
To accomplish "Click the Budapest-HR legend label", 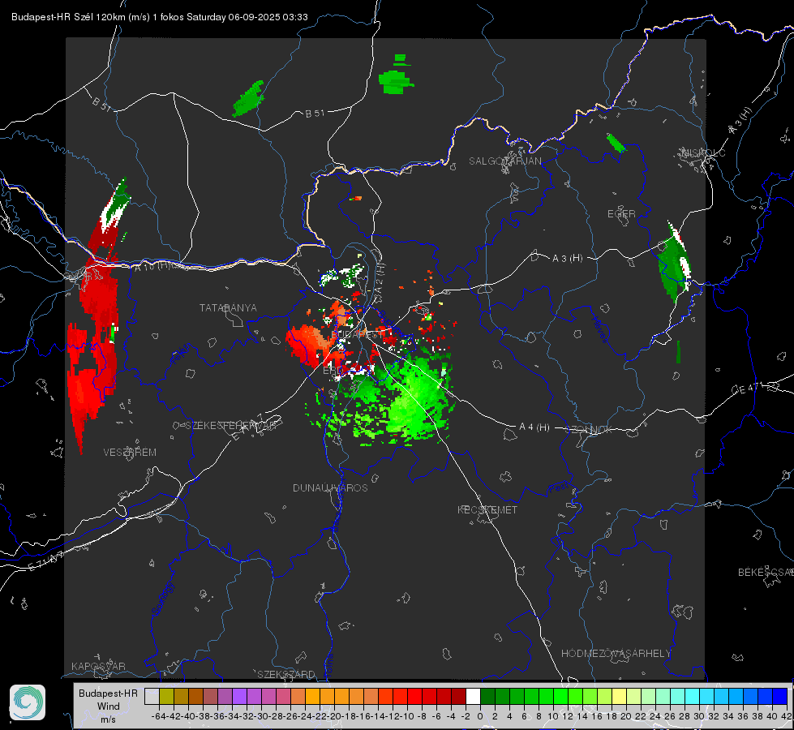I will pos(108,693).
